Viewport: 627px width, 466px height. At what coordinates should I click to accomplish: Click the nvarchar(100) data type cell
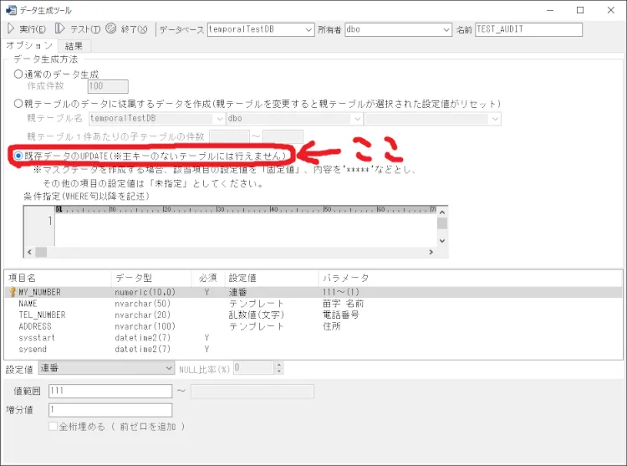[145, 326]
